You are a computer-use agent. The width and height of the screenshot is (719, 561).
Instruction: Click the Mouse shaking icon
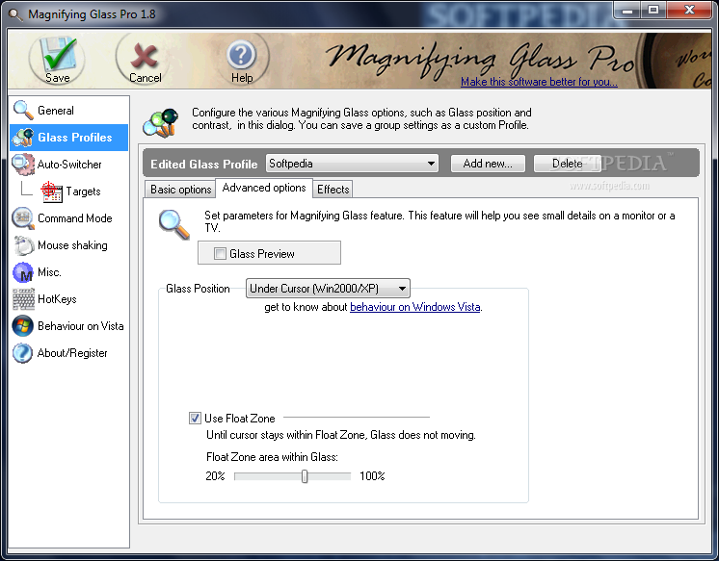pos(23,245)
